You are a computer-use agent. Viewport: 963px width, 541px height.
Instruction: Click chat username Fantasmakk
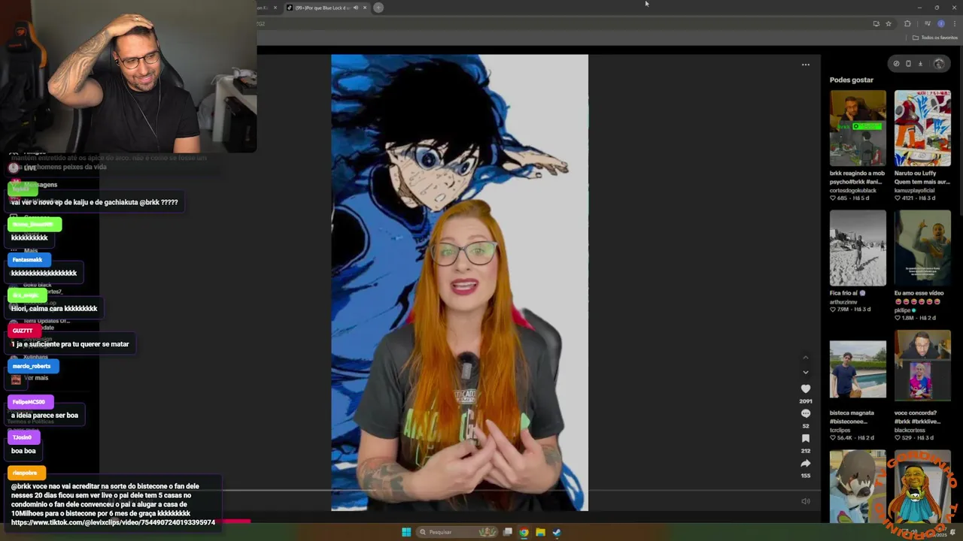coord(28,260)
